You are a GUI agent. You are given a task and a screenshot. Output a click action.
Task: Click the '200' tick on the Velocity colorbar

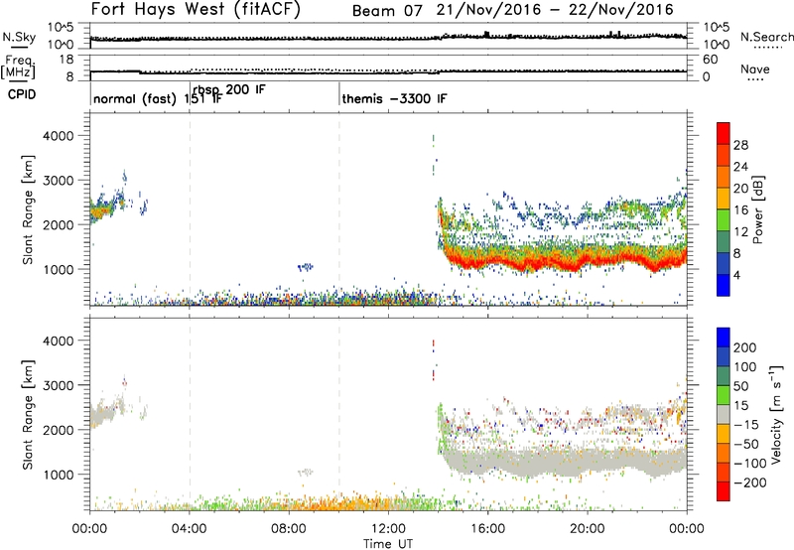coord(745,347)
